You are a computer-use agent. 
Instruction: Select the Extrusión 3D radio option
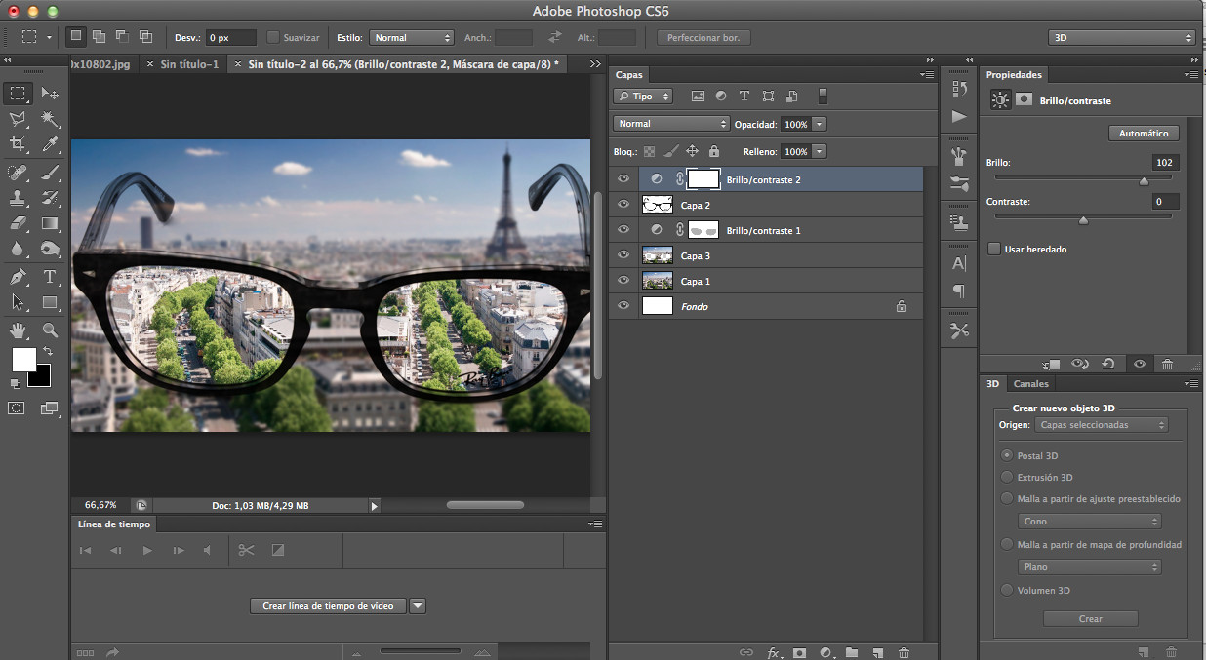(x=1007, y=478)
